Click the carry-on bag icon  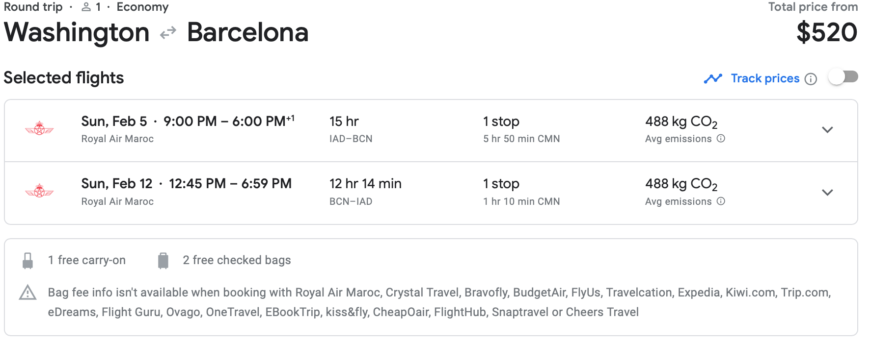[28, 261]
